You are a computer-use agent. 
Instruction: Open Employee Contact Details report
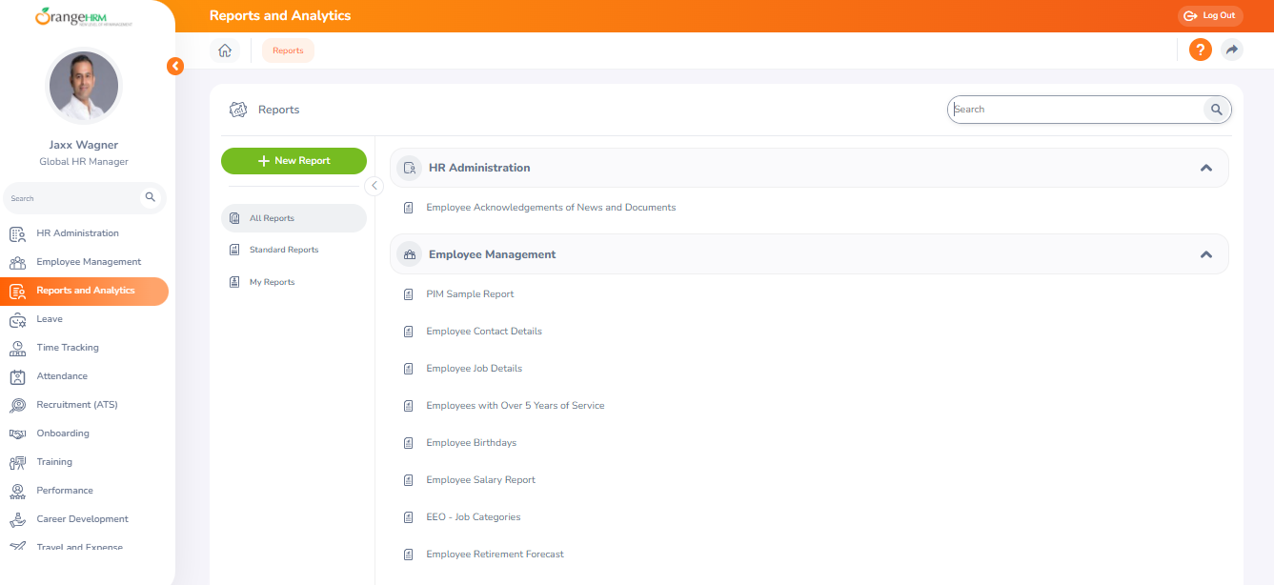(484, 332)
